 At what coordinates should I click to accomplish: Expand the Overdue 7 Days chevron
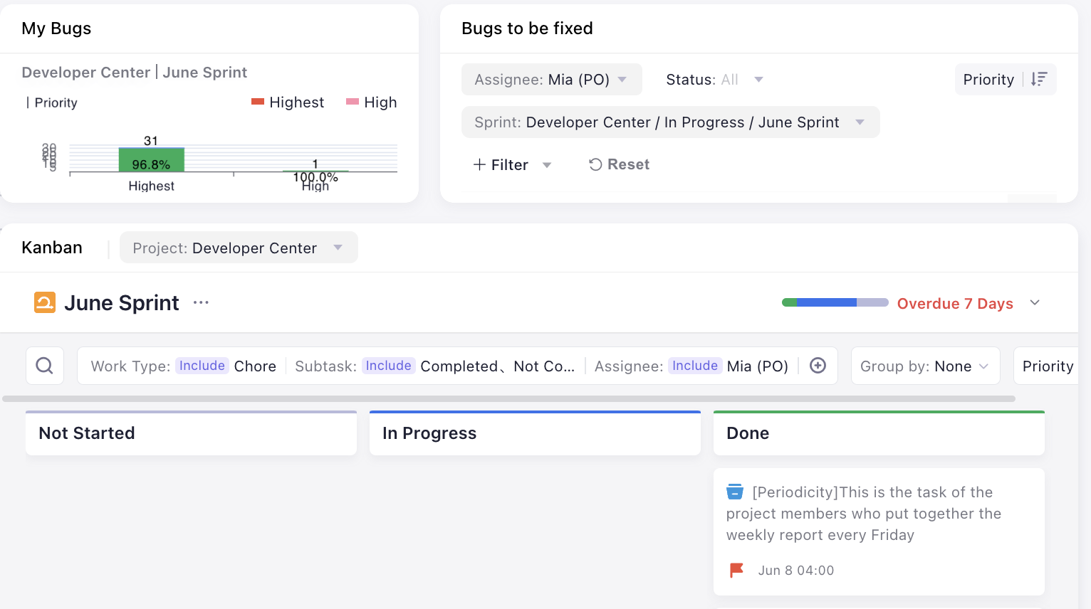coord(1035,303)
